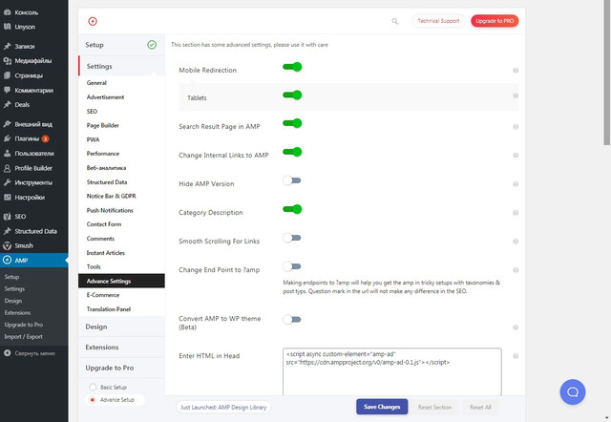Click the Enter HTML in Head text area
611x422 pixels.
point(392,372)
